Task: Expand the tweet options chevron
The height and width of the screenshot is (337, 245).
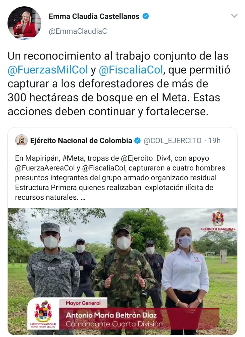Action: pos(234,16)
